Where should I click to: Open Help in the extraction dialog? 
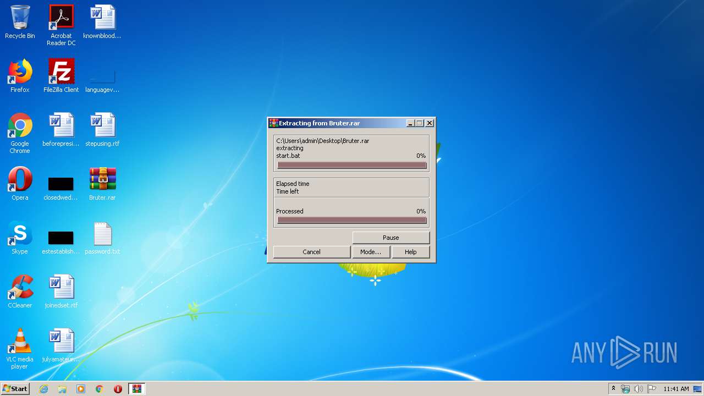click(410, 252)
